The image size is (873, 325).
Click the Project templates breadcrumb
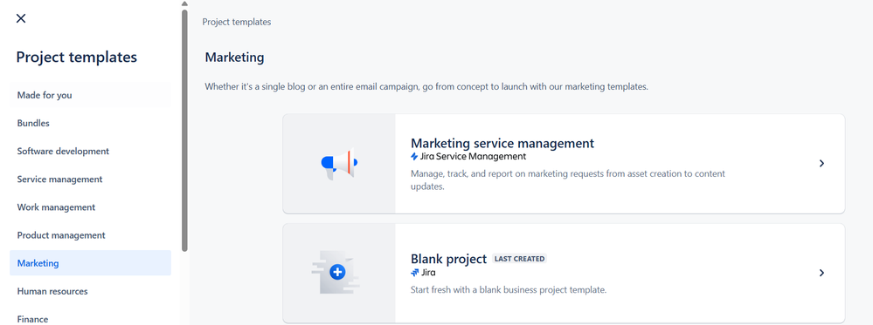(237, 23)
